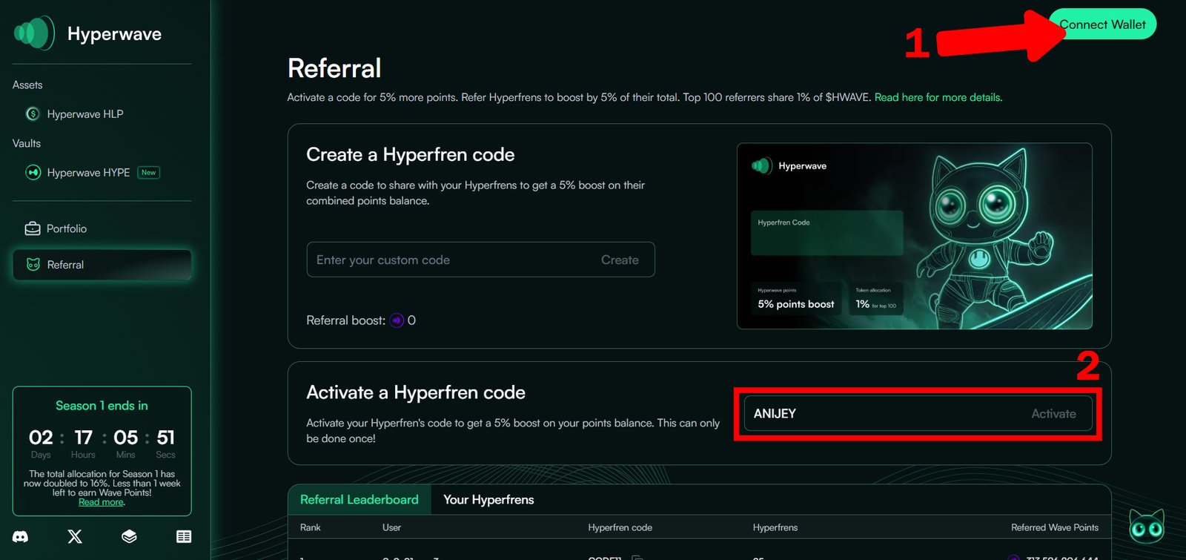Select Referral in the sidebar
1186x560 pixels.
coord(65,265)
